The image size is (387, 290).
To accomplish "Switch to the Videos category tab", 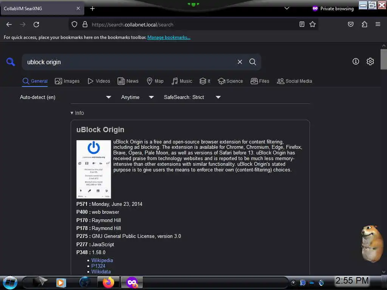I will point(99,81).
